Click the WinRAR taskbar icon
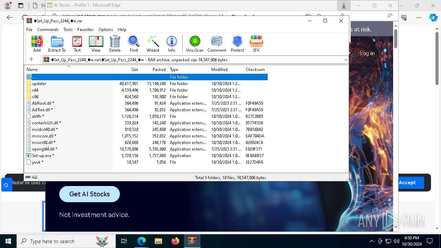This screenshot has height=248, width=441. pyautogui.click(x=192, y=241)
